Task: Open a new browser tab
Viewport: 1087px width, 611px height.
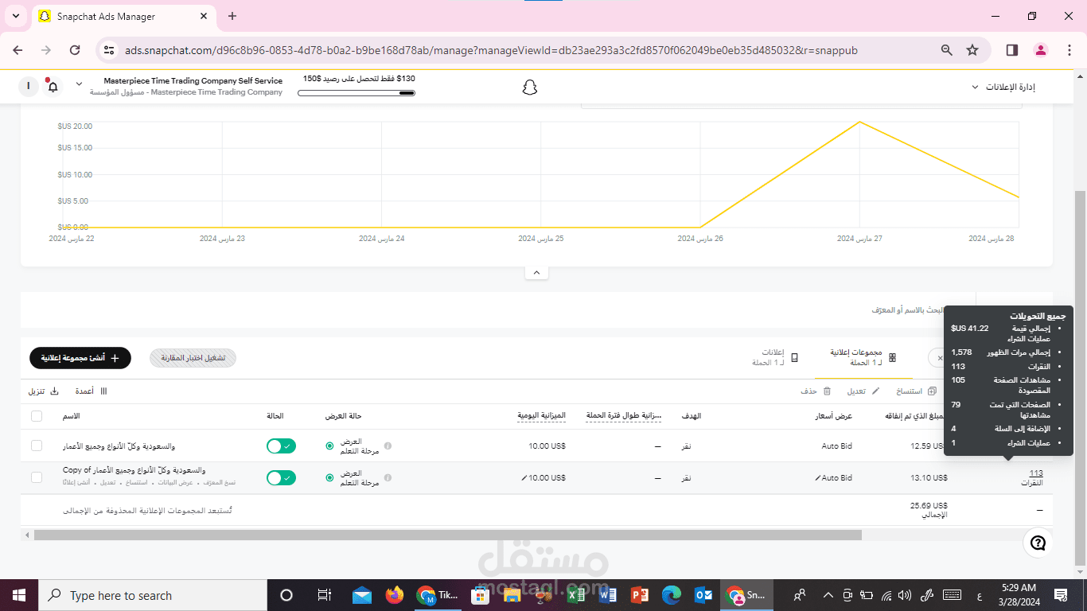Action: [232, 16]
